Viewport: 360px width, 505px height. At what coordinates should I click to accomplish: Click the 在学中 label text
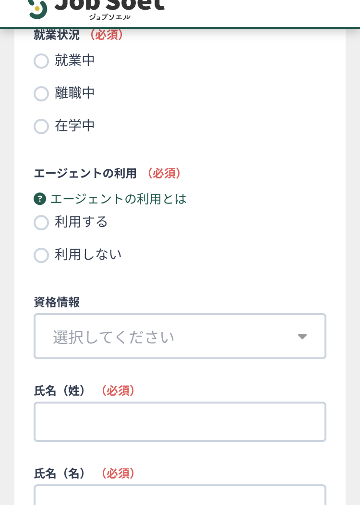tap(74, 126)
